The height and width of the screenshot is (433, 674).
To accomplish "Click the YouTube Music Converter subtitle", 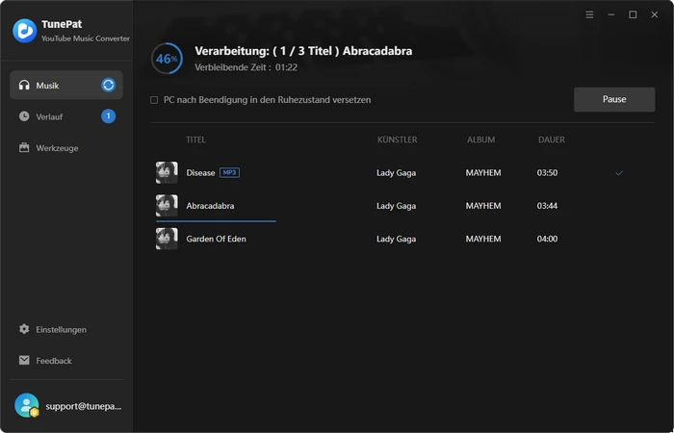I will tap(86, 38).
